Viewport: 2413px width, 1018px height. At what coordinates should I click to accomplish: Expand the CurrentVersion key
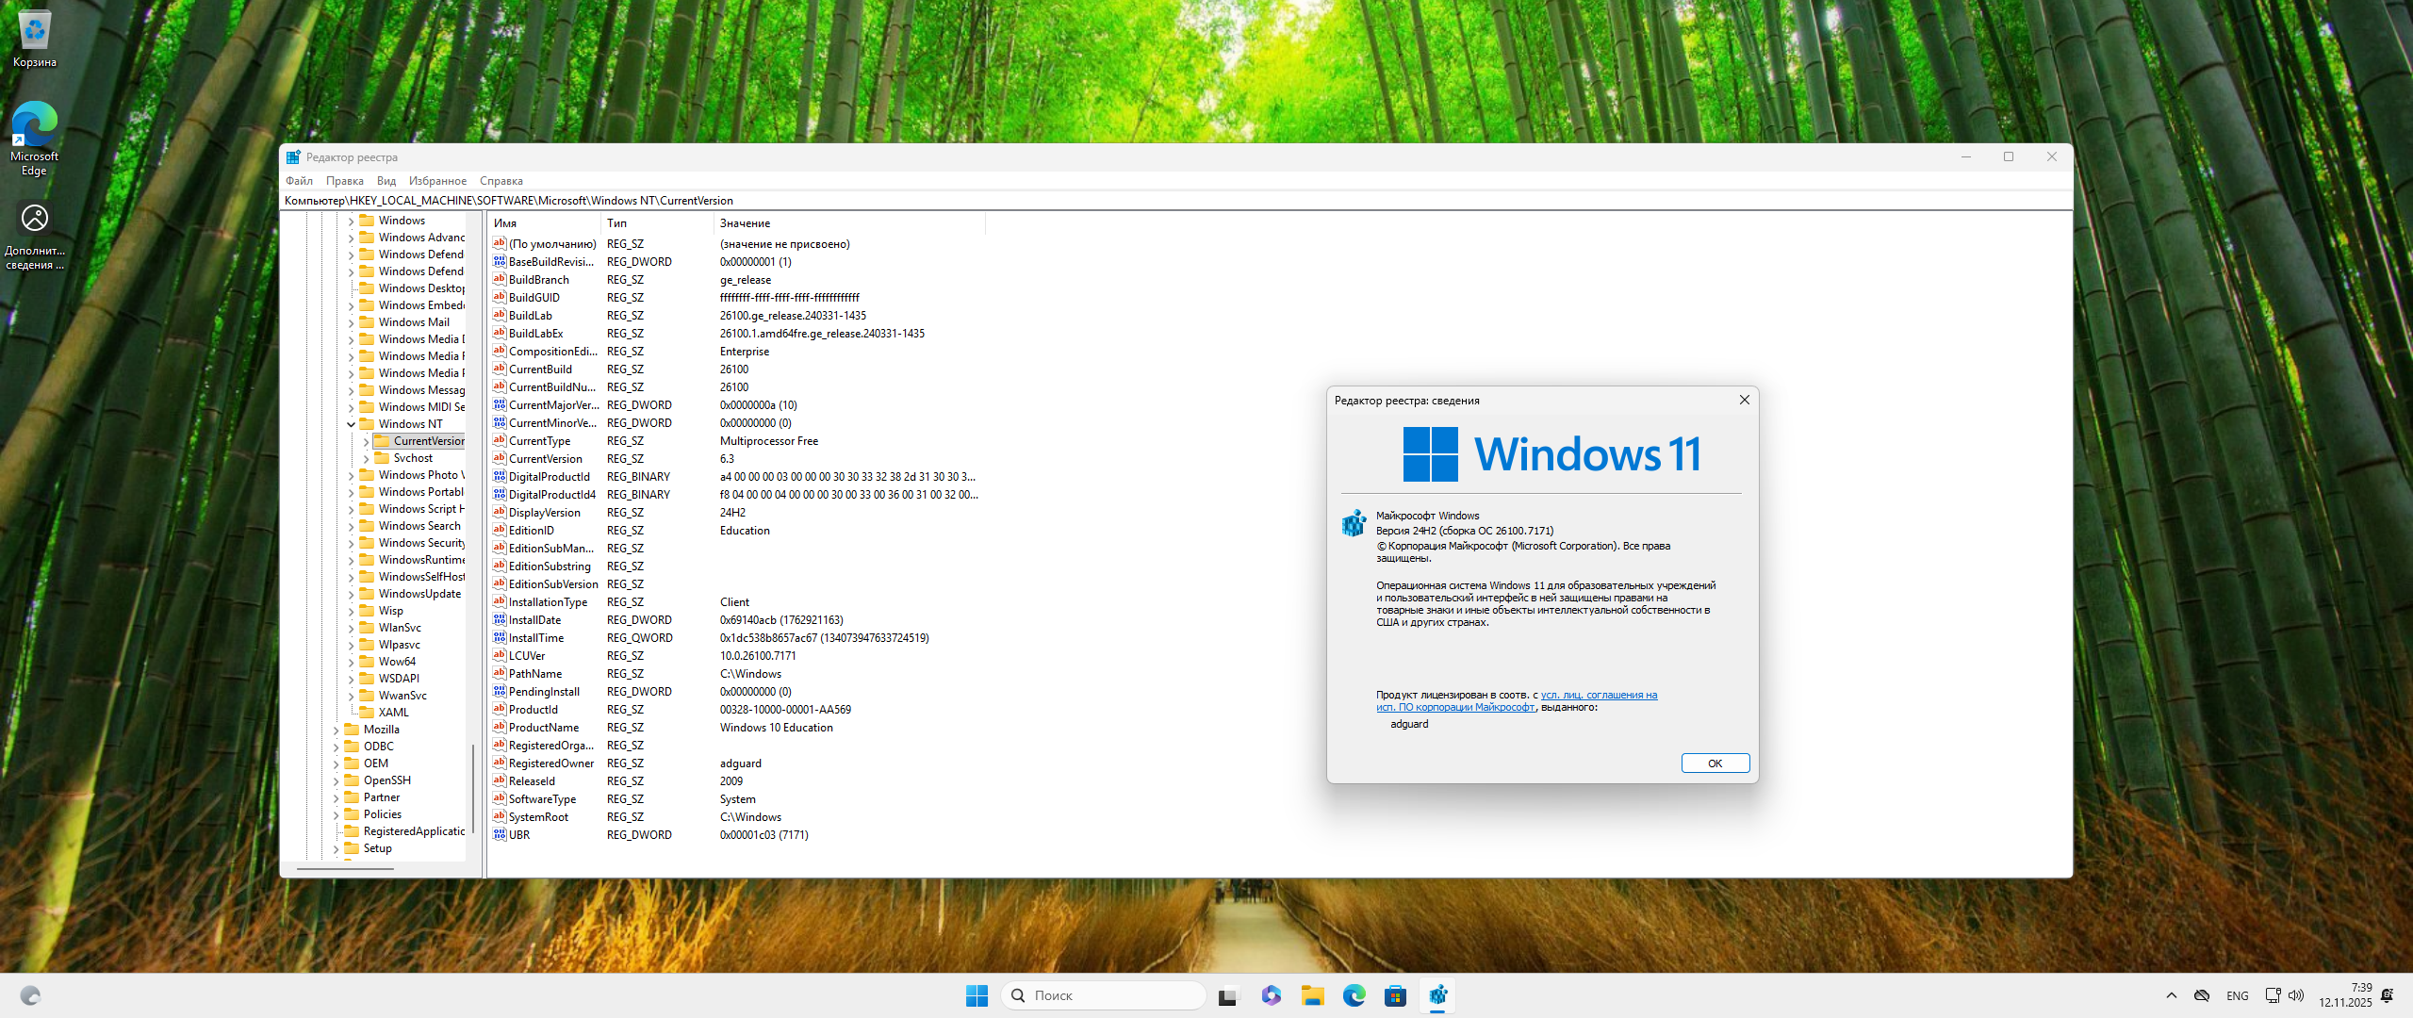pyautogui.click(x=366, y=441)
